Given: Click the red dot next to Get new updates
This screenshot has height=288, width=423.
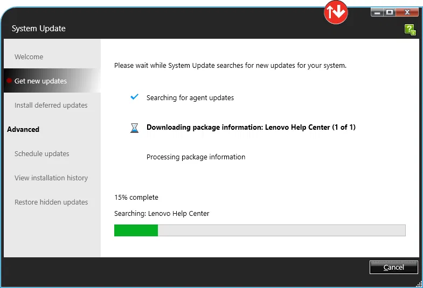Looking at the screenshot, I should pyautogui.click(x=9, y=81).
